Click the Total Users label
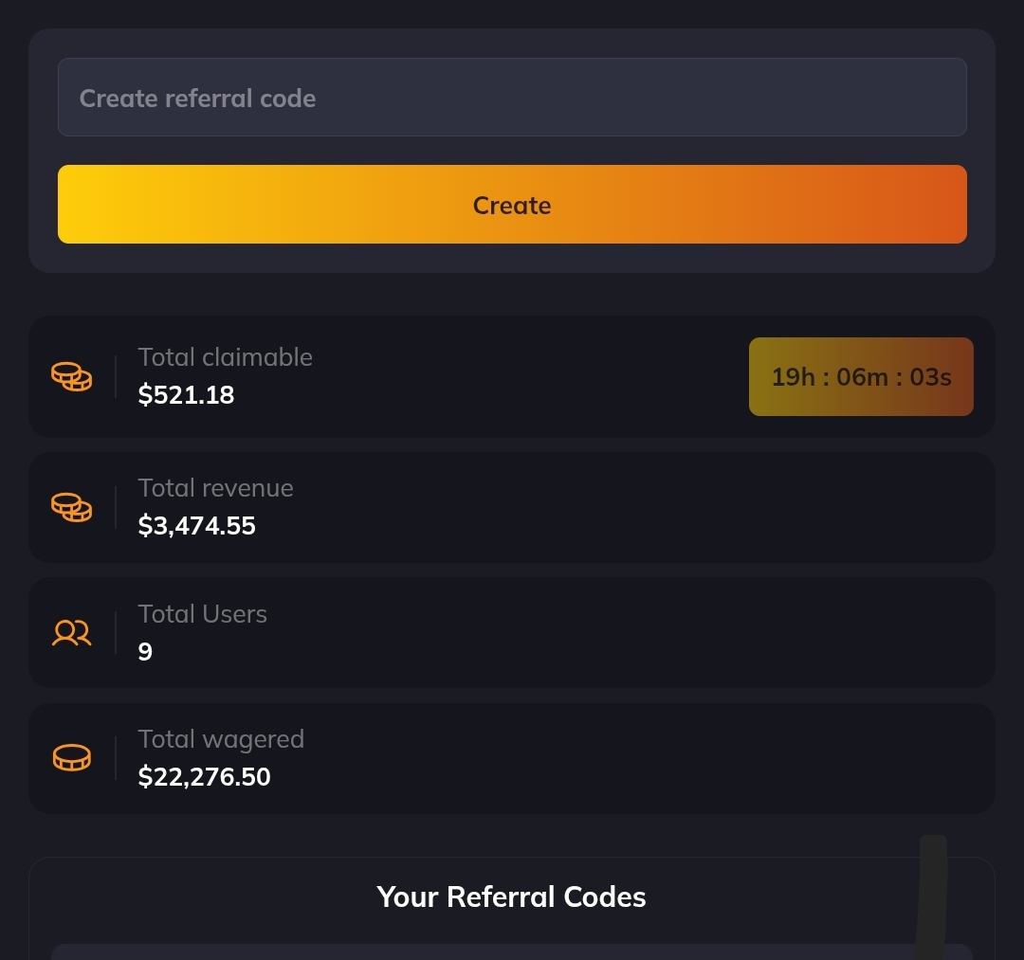Image resolution: width=1024 pixels, height=960 pixels. pos(202,614)
